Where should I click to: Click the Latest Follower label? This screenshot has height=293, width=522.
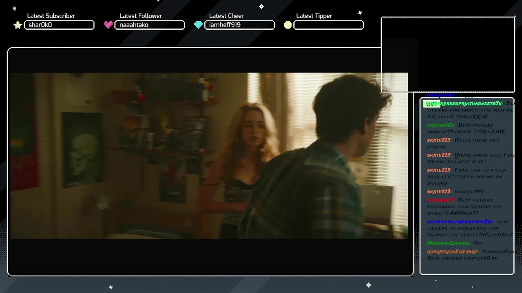coord(141,16)
